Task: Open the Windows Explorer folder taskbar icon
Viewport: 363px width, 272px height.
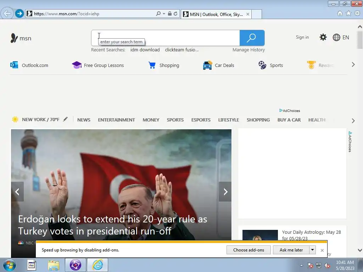Action: (x=54, y=265)
